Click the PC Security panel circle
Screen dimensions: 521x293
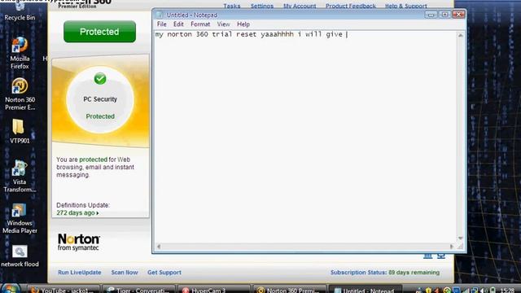[100, 99]
